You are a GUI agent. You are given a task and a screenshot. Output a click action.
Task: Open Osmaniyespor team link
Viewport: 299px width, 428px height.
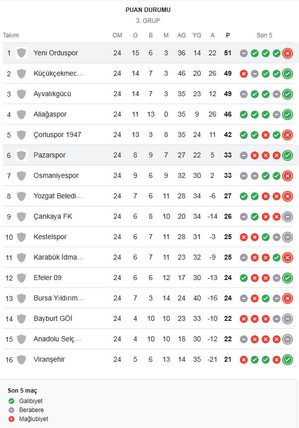[56, 175]
